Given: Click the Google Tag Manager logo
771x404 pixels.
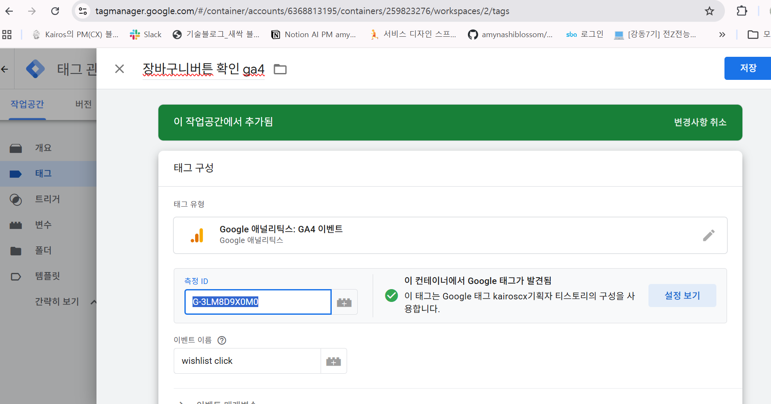Looking at the screenshot, I should (35, 69).
